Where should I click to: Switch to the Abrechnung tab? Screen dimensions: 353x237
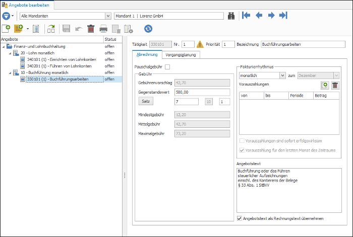147,54
